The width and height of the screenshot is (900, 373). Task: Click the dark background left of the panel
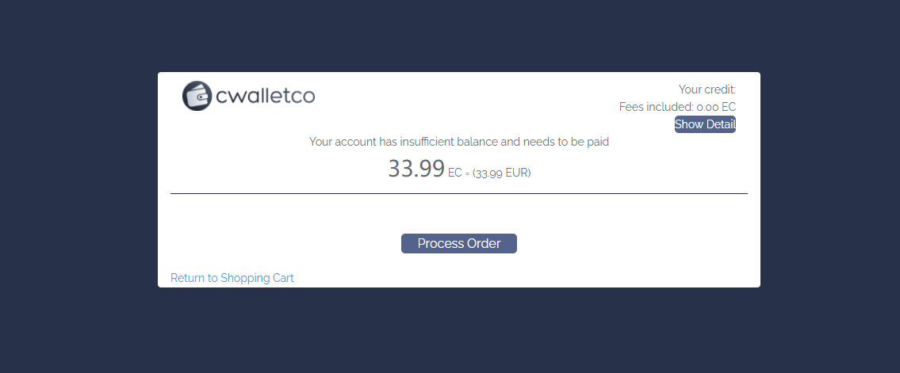[79, 182]
